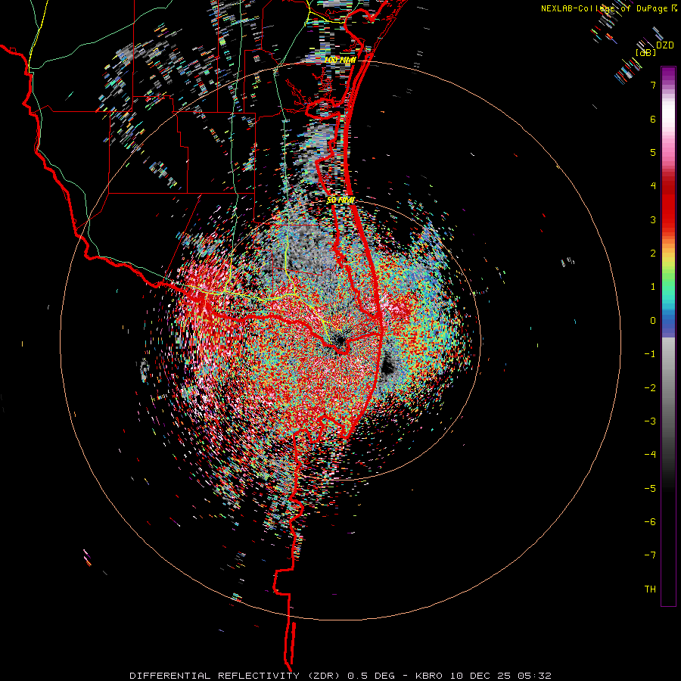Click the 10 DEC 25 date text

pos(480,676)
